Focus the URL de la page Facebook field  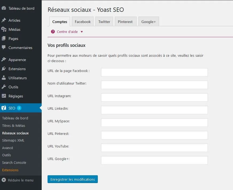[154, 72]
